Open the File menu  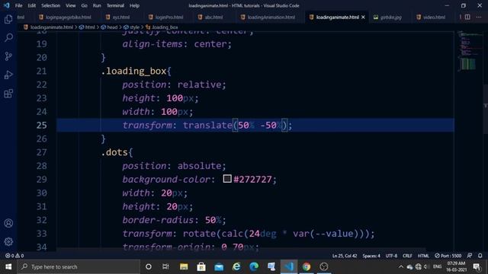pyautogui.click(x=18, y=5)
